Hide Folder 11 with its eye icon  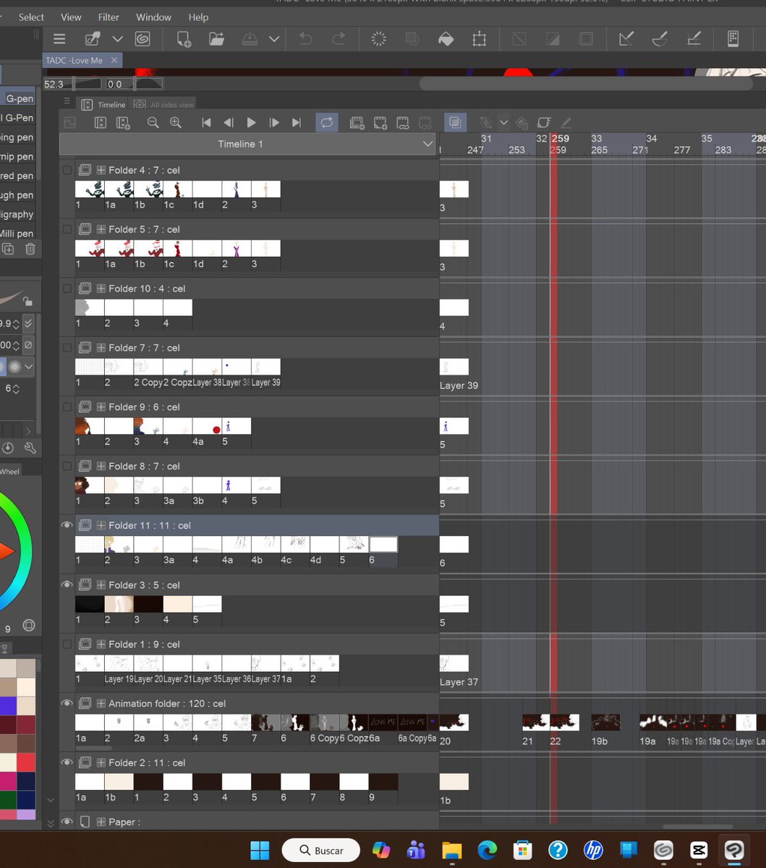coord(67,526)
